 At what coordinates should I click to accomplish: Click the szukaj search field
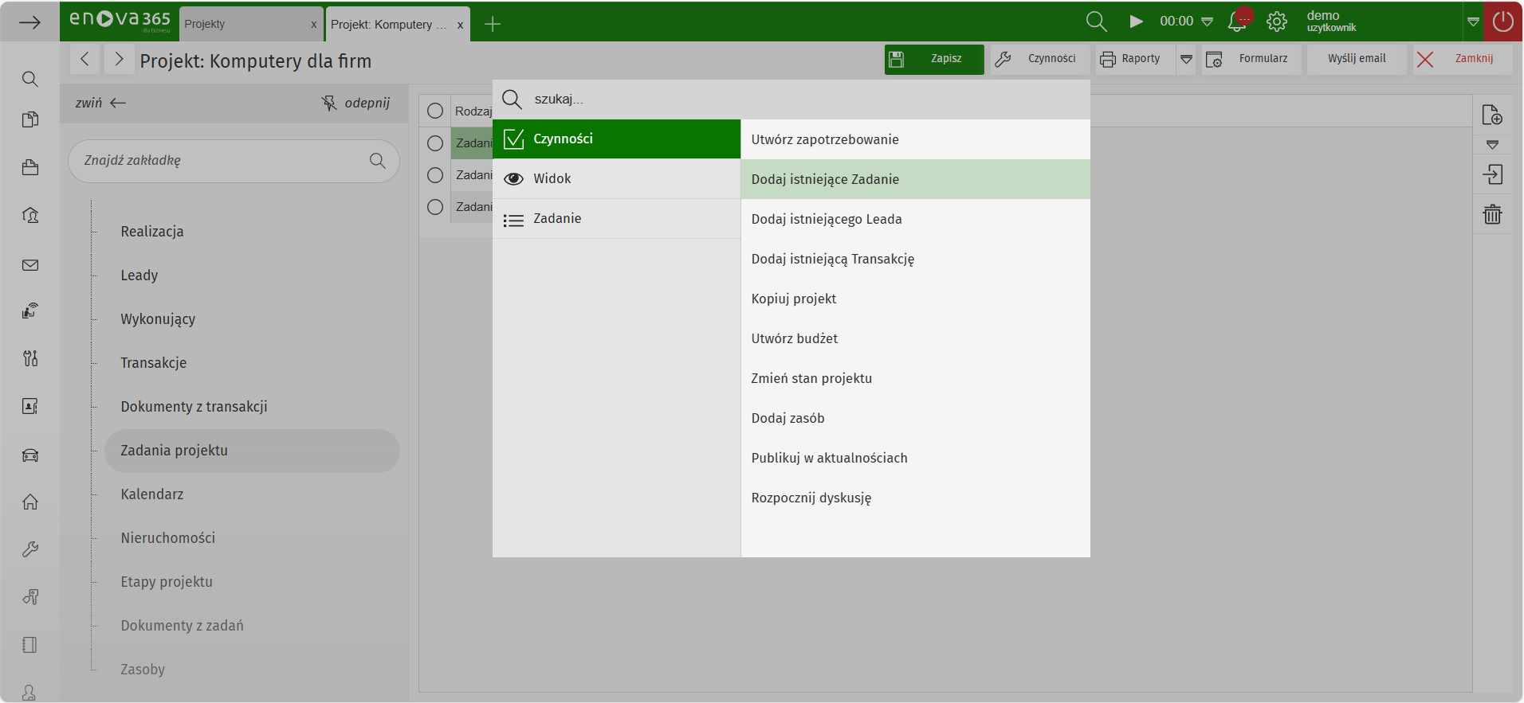797,100
